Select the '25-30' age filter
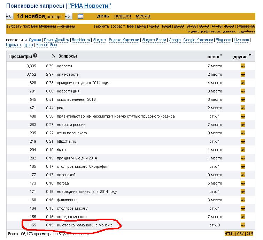The width and height of the screenshot is (263, 240). coord(179,26)
